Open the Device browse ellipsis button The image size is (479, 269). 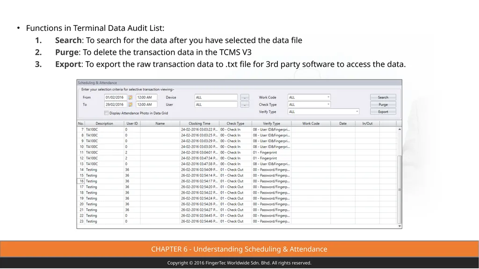(x=245, y=97)
